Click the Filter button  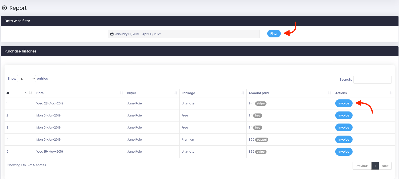tap(274, 34)
